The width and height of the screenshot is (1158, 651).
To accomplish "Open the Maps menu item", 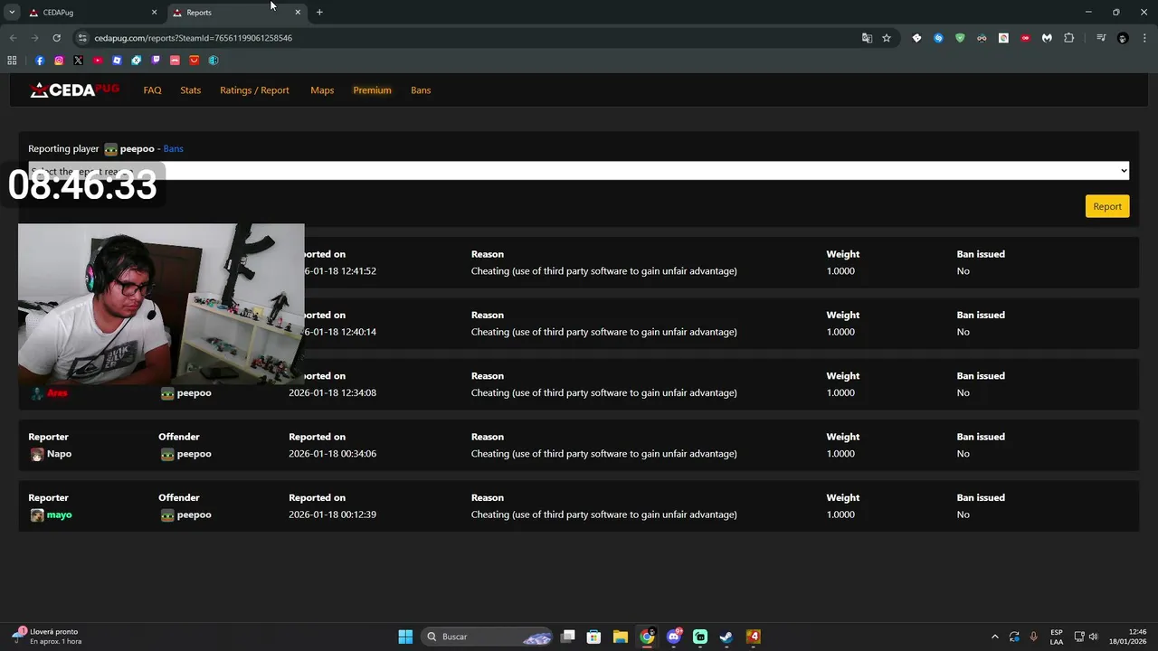I will tap(322, 90).
